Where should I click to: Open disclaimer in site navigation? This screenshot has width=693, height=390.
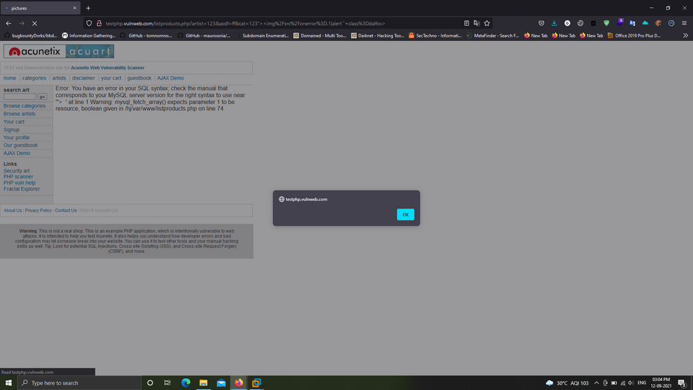(x=83, y=78)
